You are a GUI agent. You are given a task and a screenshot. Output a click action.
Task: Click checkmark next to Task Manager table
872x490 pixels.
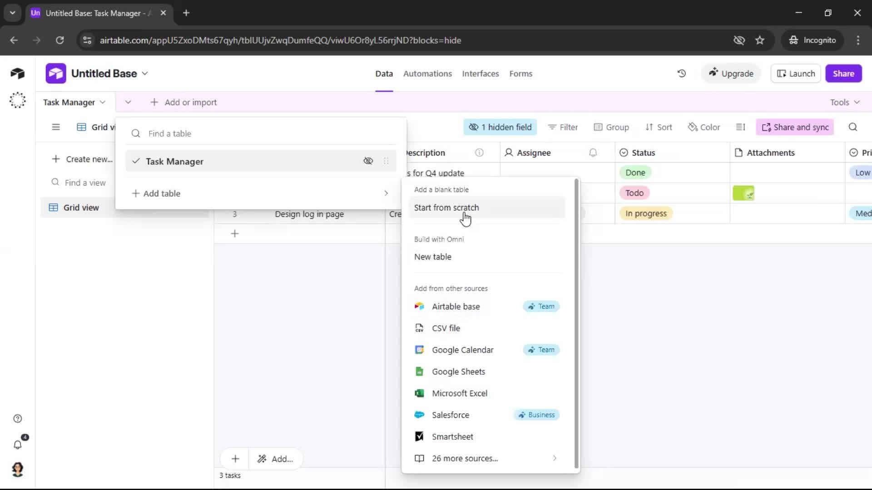(x=136, y=161)
